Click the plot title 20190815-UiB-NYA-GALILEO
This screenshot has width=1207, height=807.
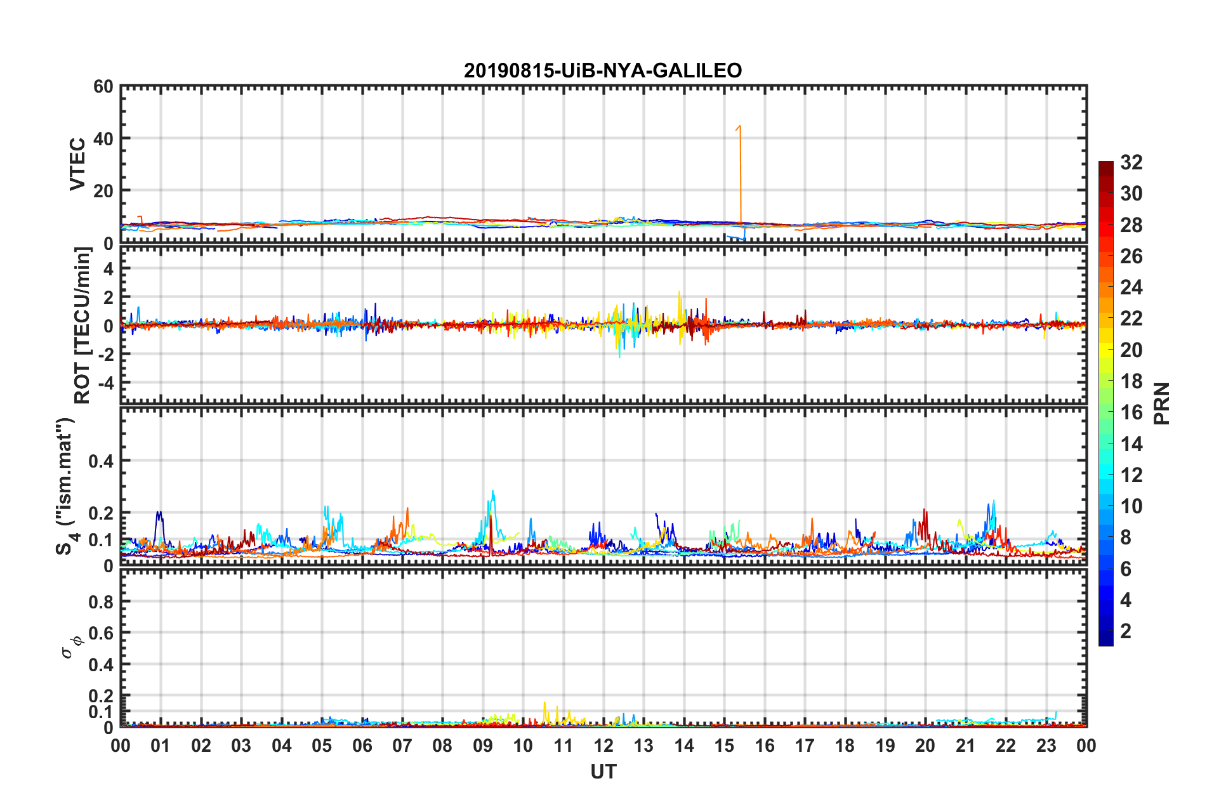pyautogui.click(x=603, y=70)
